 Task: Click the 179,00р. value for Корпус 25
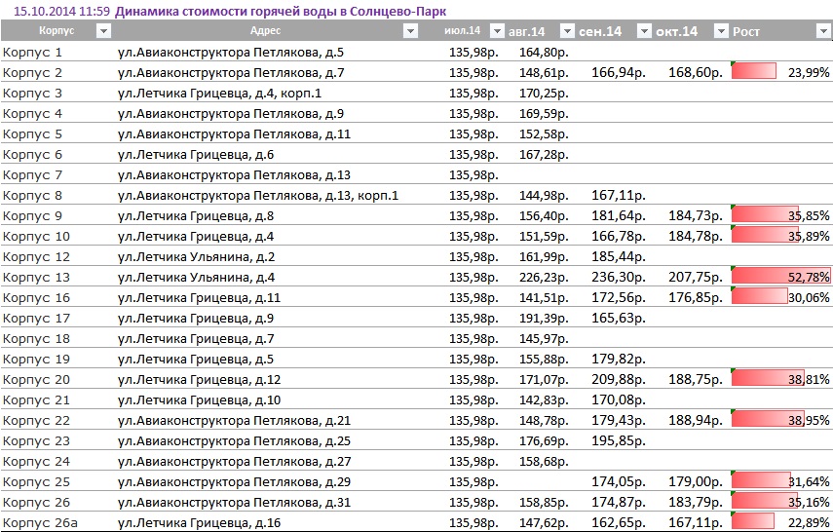click(696, 482)
